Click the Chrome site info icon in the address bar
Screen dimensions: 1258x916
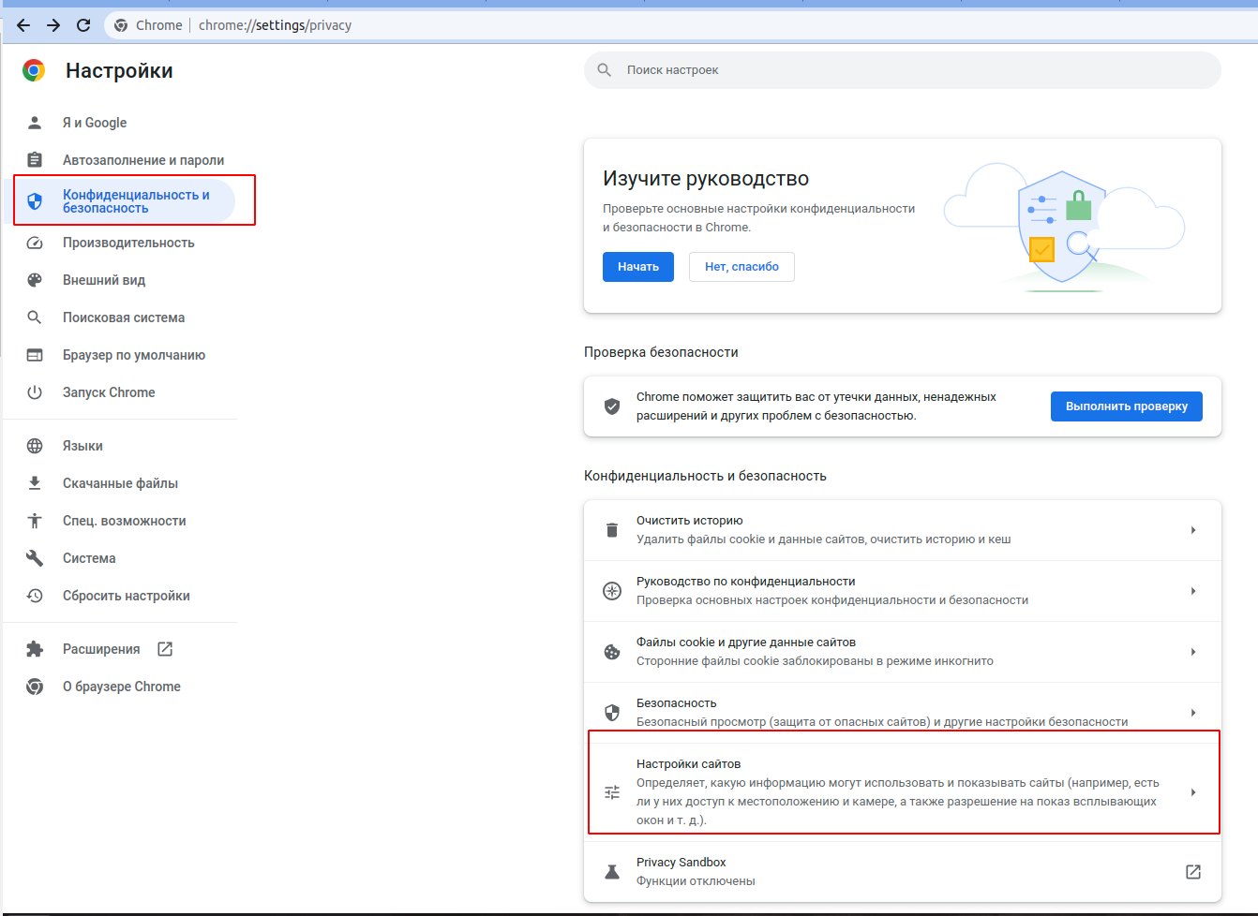click(121, 25)
